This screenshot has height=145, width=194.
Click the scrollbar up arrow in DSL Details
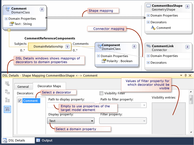(191, 92)
